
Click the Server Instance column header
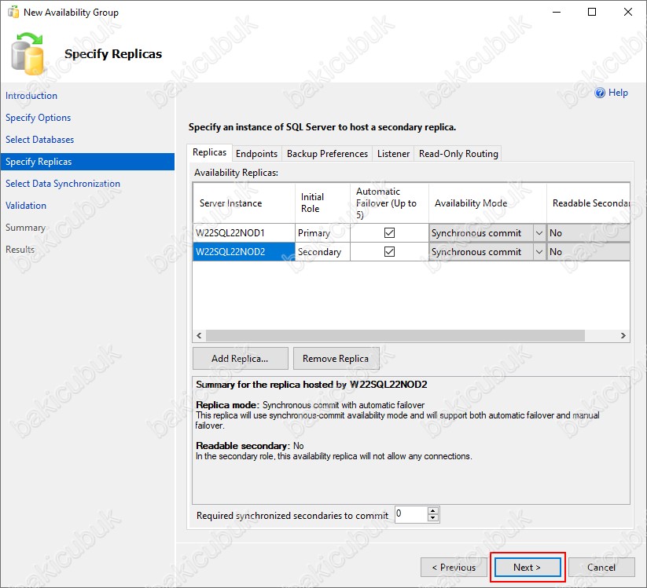click(x=244, y=203)
